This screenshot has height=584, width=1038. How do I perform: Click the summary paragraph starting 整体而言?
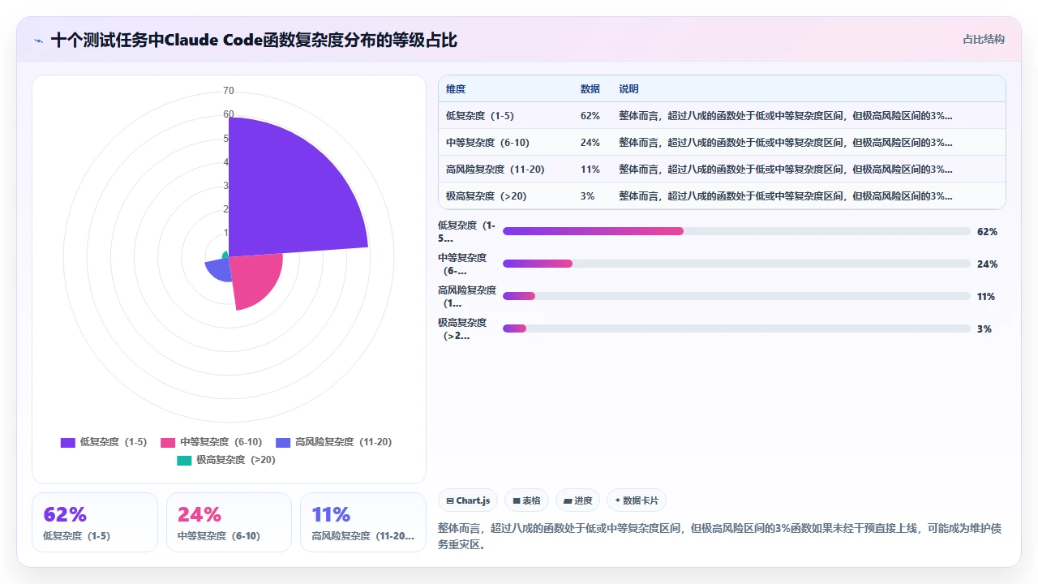pyautogui.click(x=719, y=536)
